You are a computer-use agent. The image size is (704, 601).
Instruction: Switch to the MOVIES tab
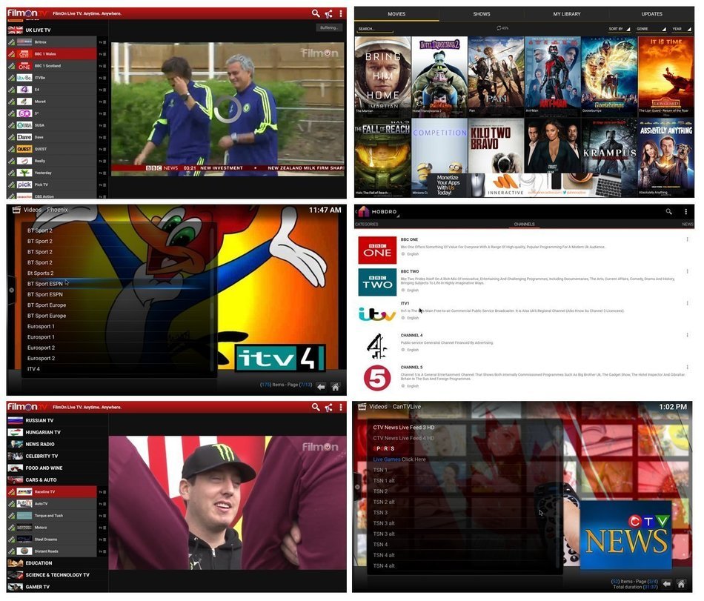click(x=396, y=14)
